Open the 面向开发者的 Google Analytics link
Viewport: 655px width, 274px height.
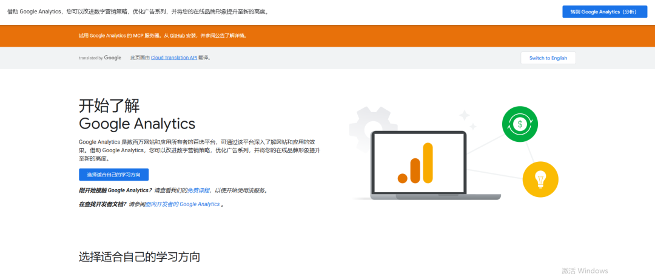coord(182,204)
